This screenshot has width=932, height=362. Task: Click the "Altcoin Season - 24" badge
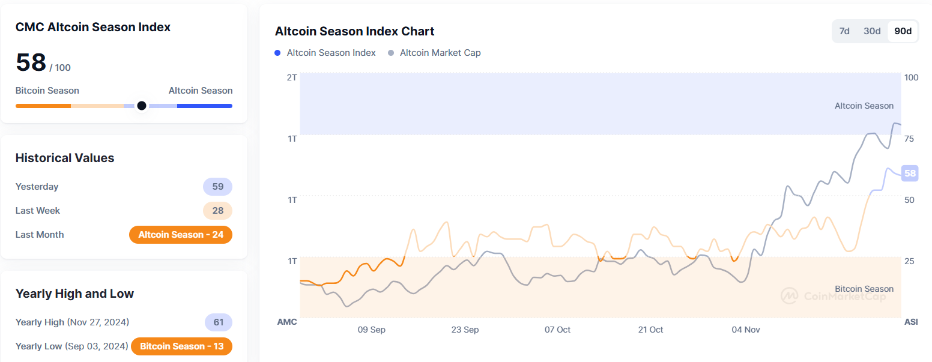click(x=181, y=235)
